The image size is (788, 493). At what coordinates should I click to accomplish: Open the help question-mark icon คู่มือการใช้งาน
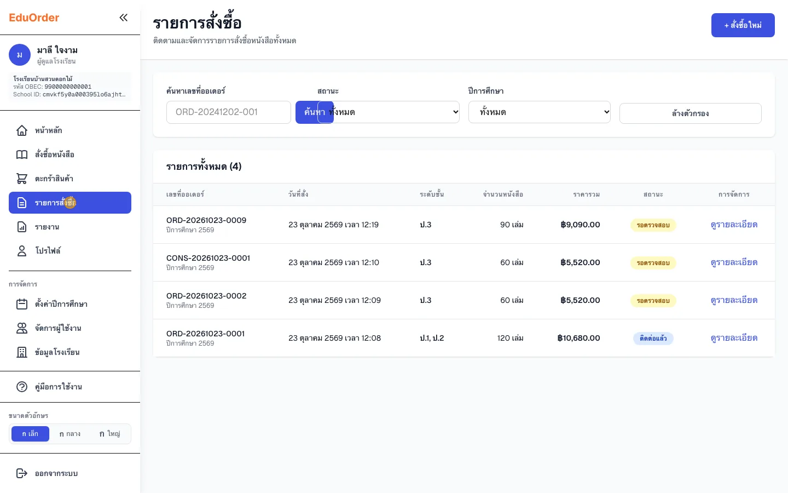click(x=22, y=387)
